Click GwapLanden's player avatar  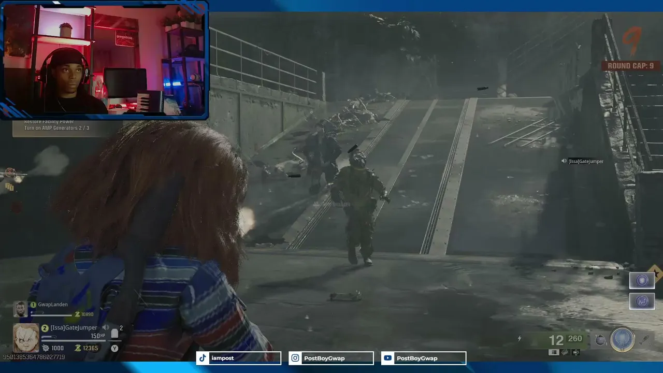point(20,309)
